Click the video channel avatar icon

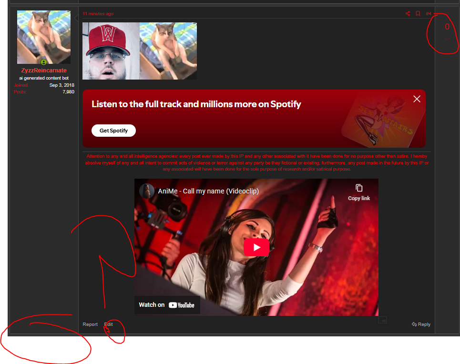(x=147, y=191)
